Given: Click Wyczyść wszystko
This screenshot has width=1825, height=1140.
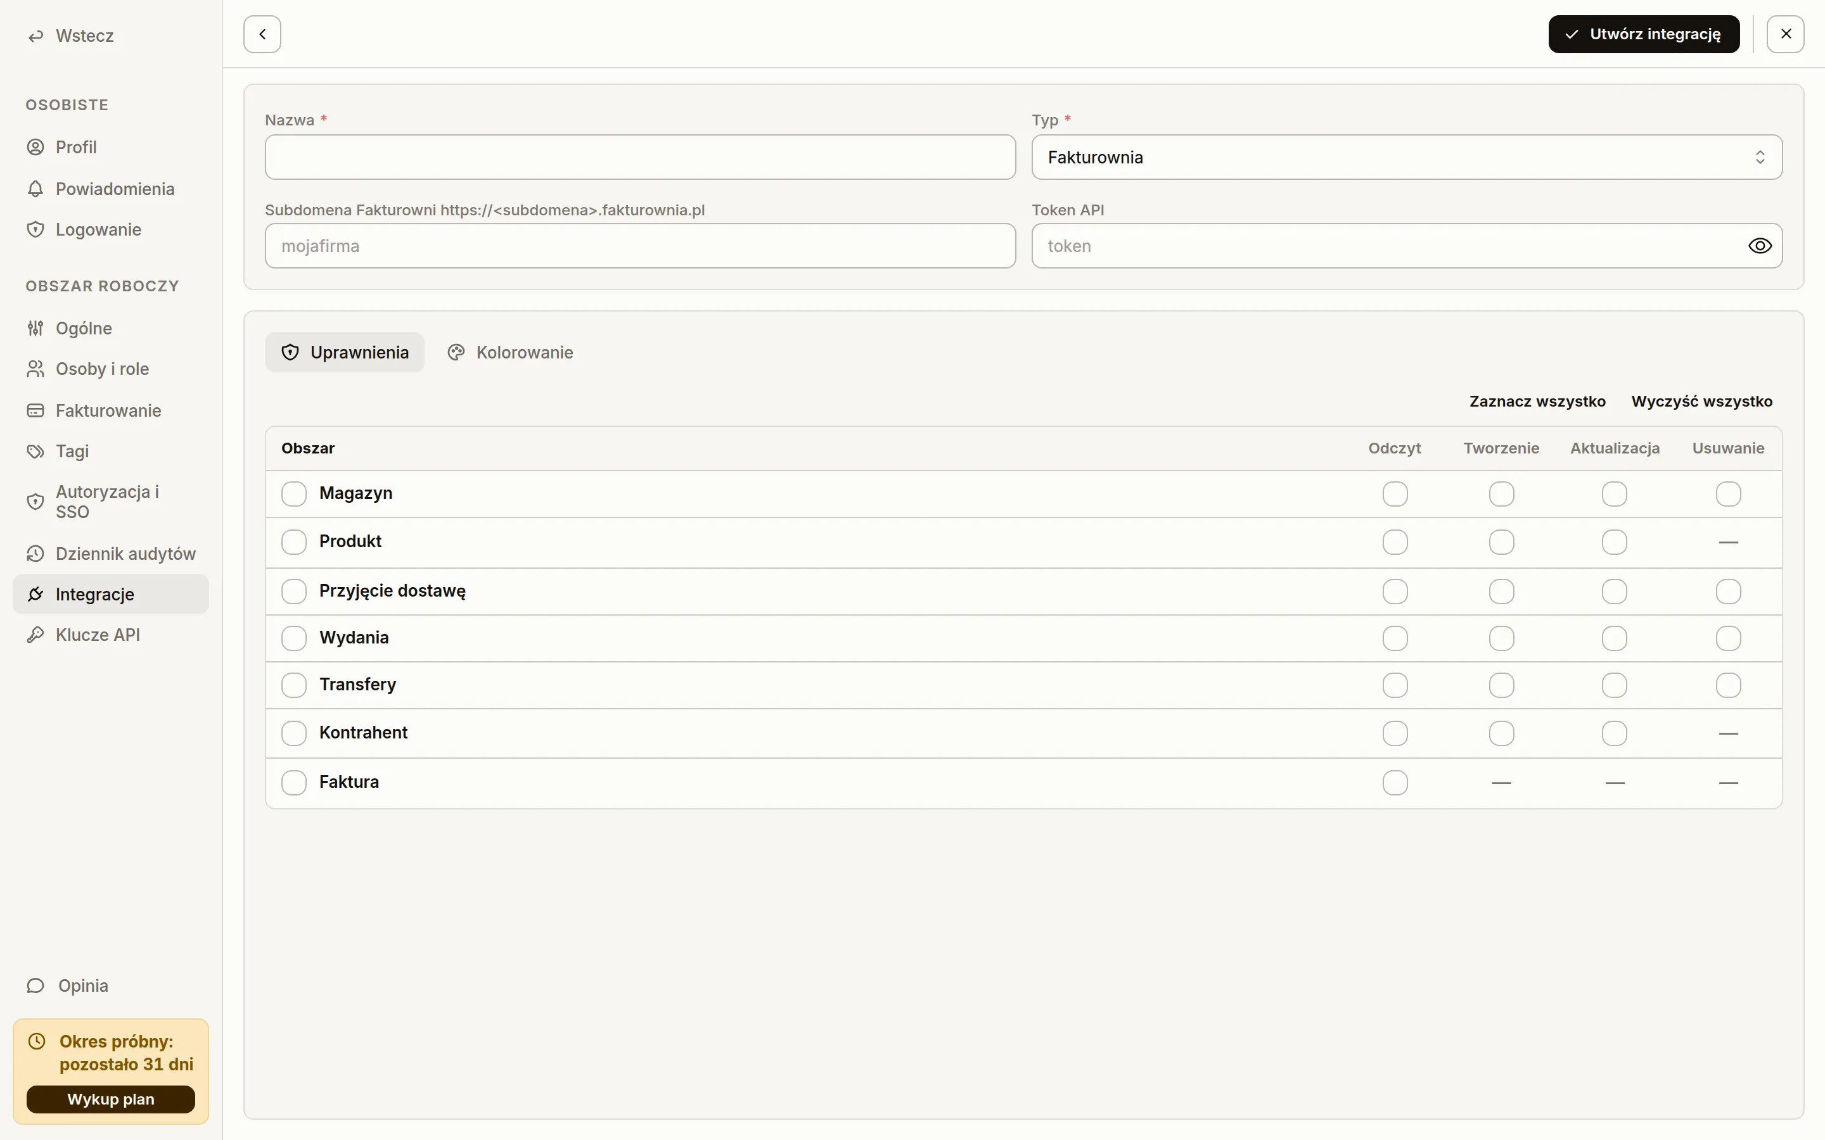Looking at the screenshot, I should tap(1701, 401).
